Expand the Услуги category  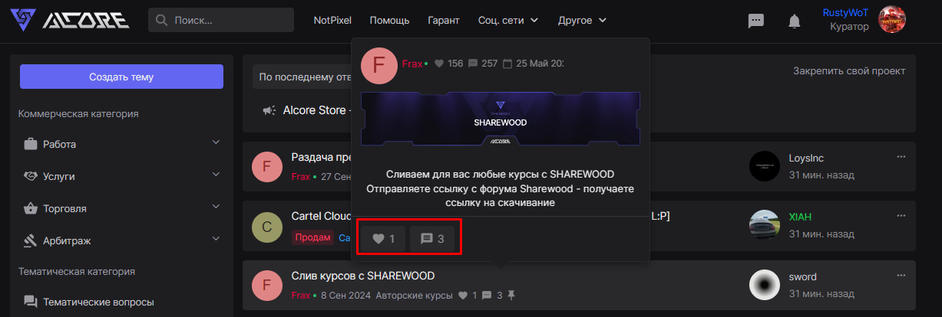(121, 176)
